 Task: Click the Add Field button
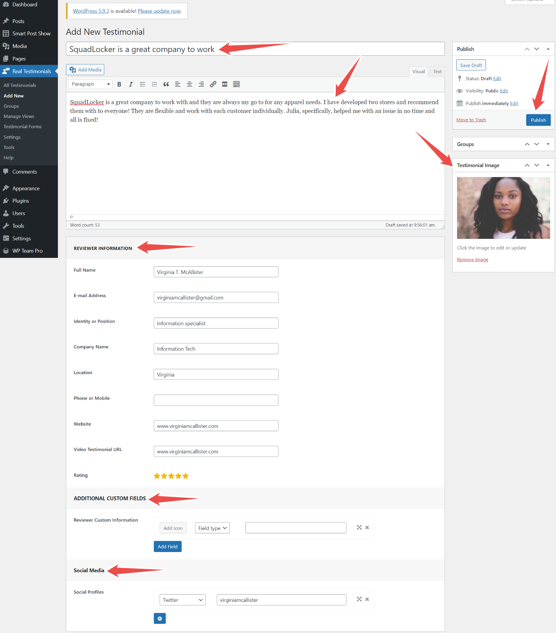(167, 547)
